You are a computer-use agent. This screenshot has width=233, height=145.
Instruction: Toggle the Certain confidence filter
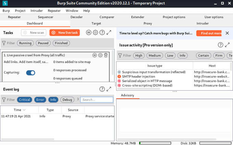(x=204, y=56)
